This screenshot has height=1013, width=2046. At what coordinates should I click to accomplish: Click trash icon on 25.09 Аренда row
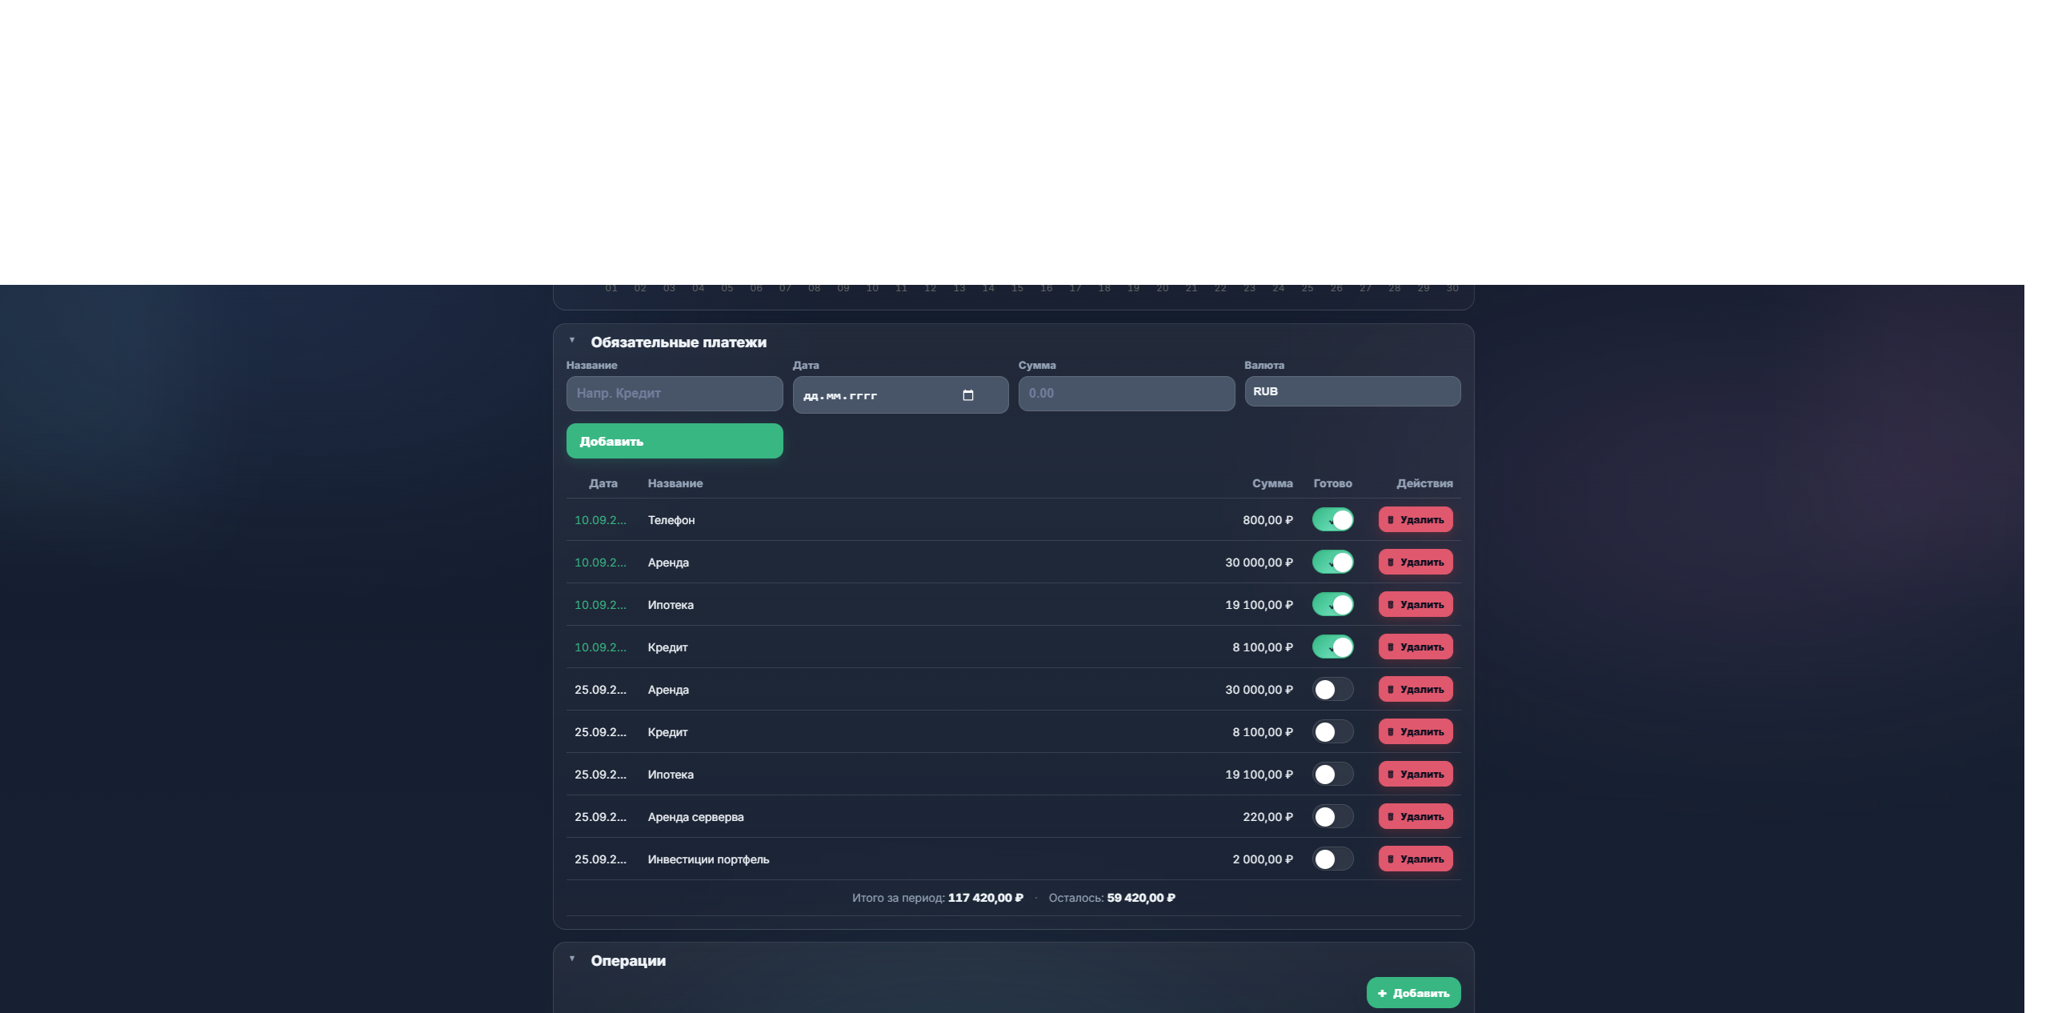click(x=1391, y=690)
